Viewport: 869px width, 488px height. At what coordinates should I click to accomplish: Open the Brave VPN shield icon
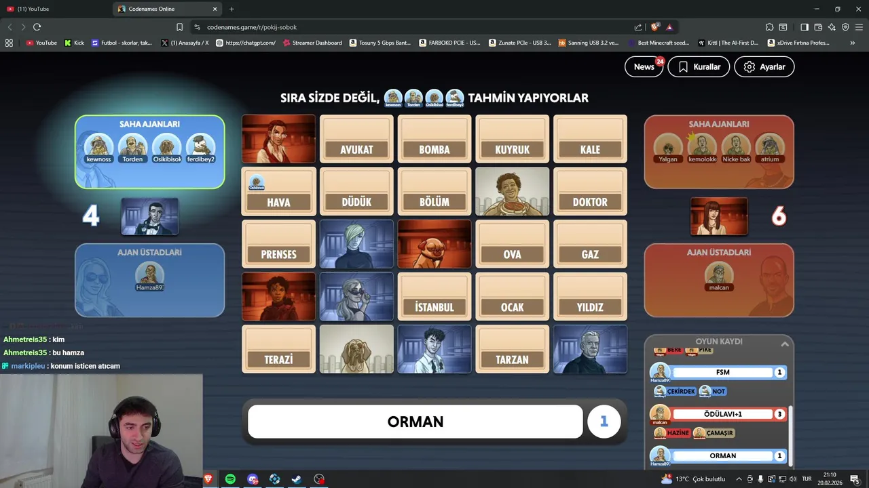pyautogui.click(x=845, y=27)
